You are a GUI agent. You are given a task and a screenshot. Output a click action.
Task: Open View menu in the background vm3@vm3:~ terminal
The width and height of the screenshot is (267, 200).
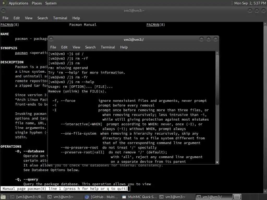29,18
